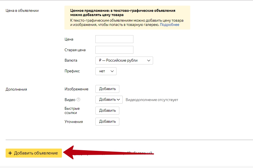Focus the Старая цена input field
Viewport: 253px width, 168px height.
point(114,50)
